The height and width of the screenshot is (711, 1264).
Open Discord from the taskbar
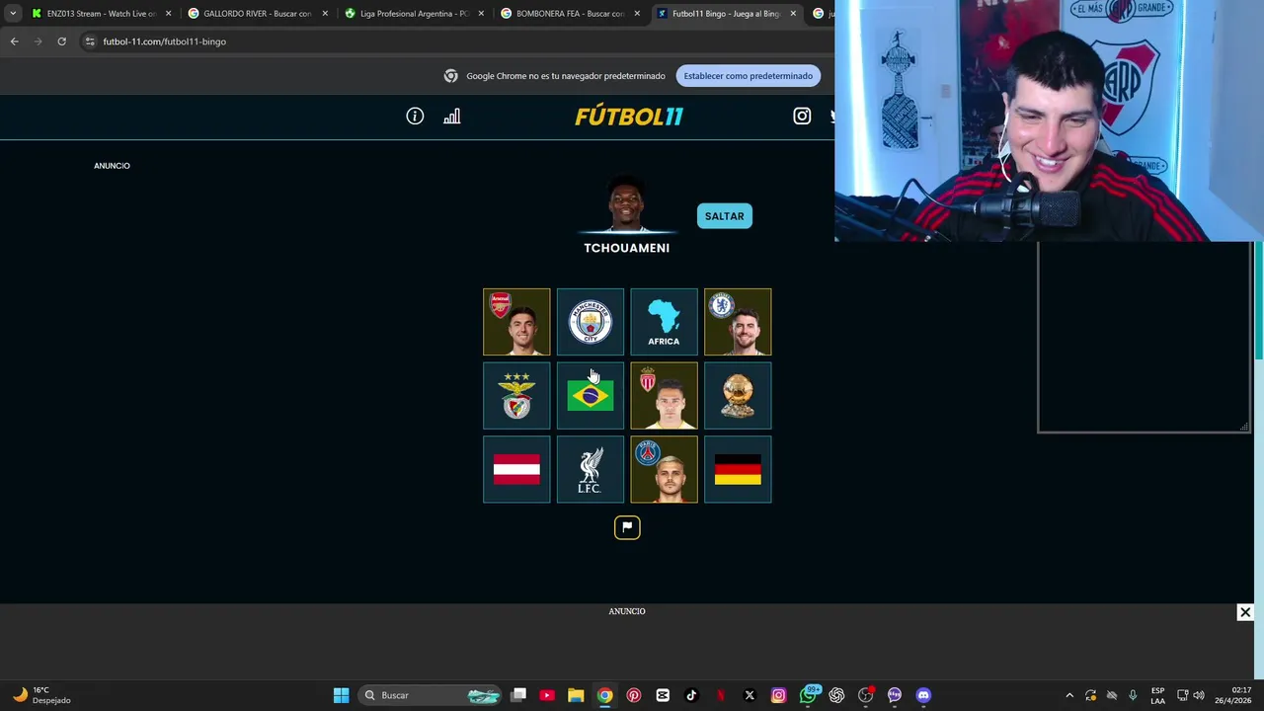[x=923, y=695]
